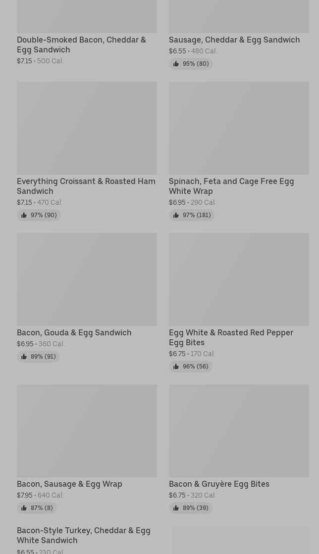
Task: Open Sausage, Cheddar & Egg Sandwich item
Action: point(234,40)
